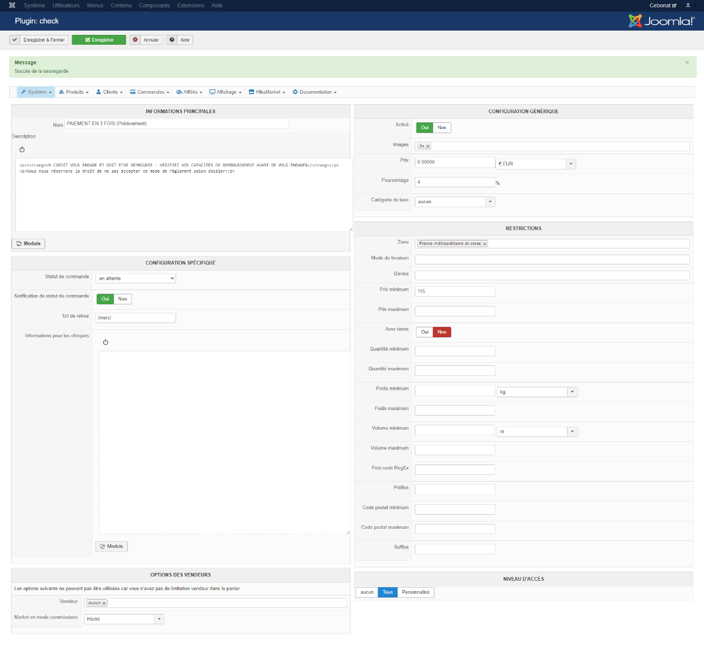Select Personnalisé access level

pos(415,592)
